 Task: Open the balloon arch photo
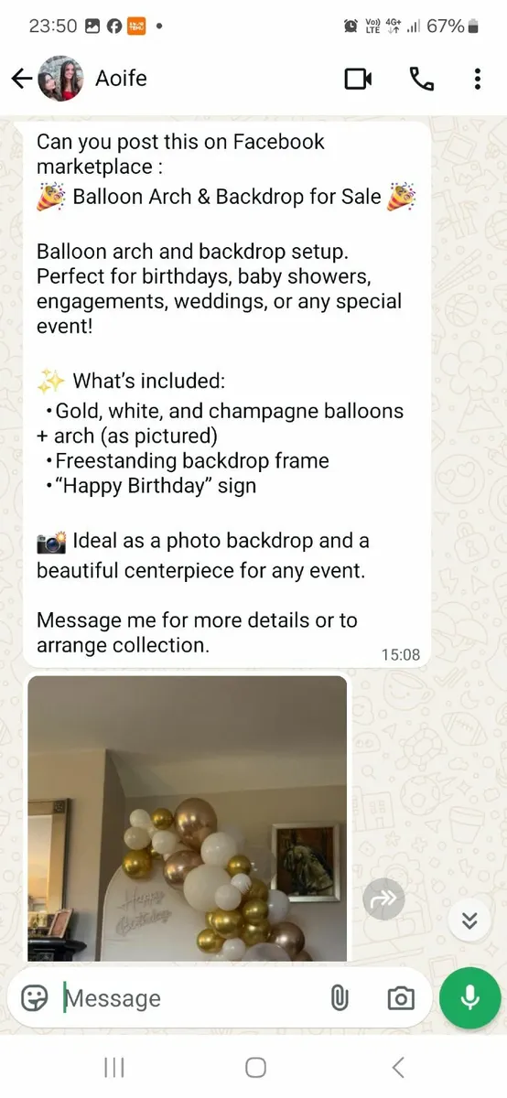coord(188,819)
